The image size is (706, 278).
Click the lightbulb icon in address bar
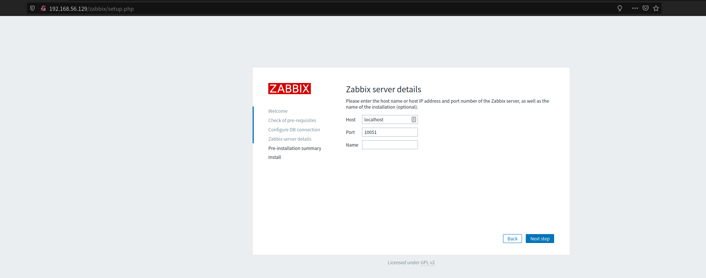[620, 8]
